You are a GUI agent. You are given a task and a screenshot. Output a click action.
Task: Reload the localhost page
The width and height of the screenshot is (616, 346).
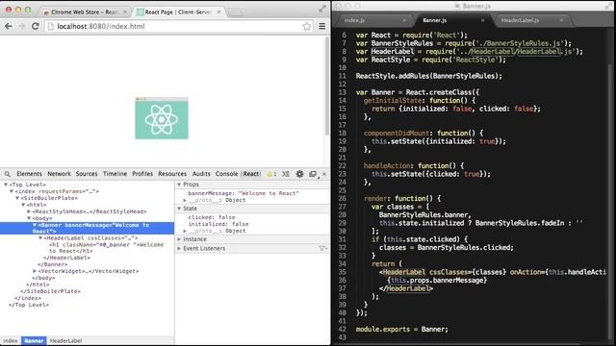(x=35, y=26)
